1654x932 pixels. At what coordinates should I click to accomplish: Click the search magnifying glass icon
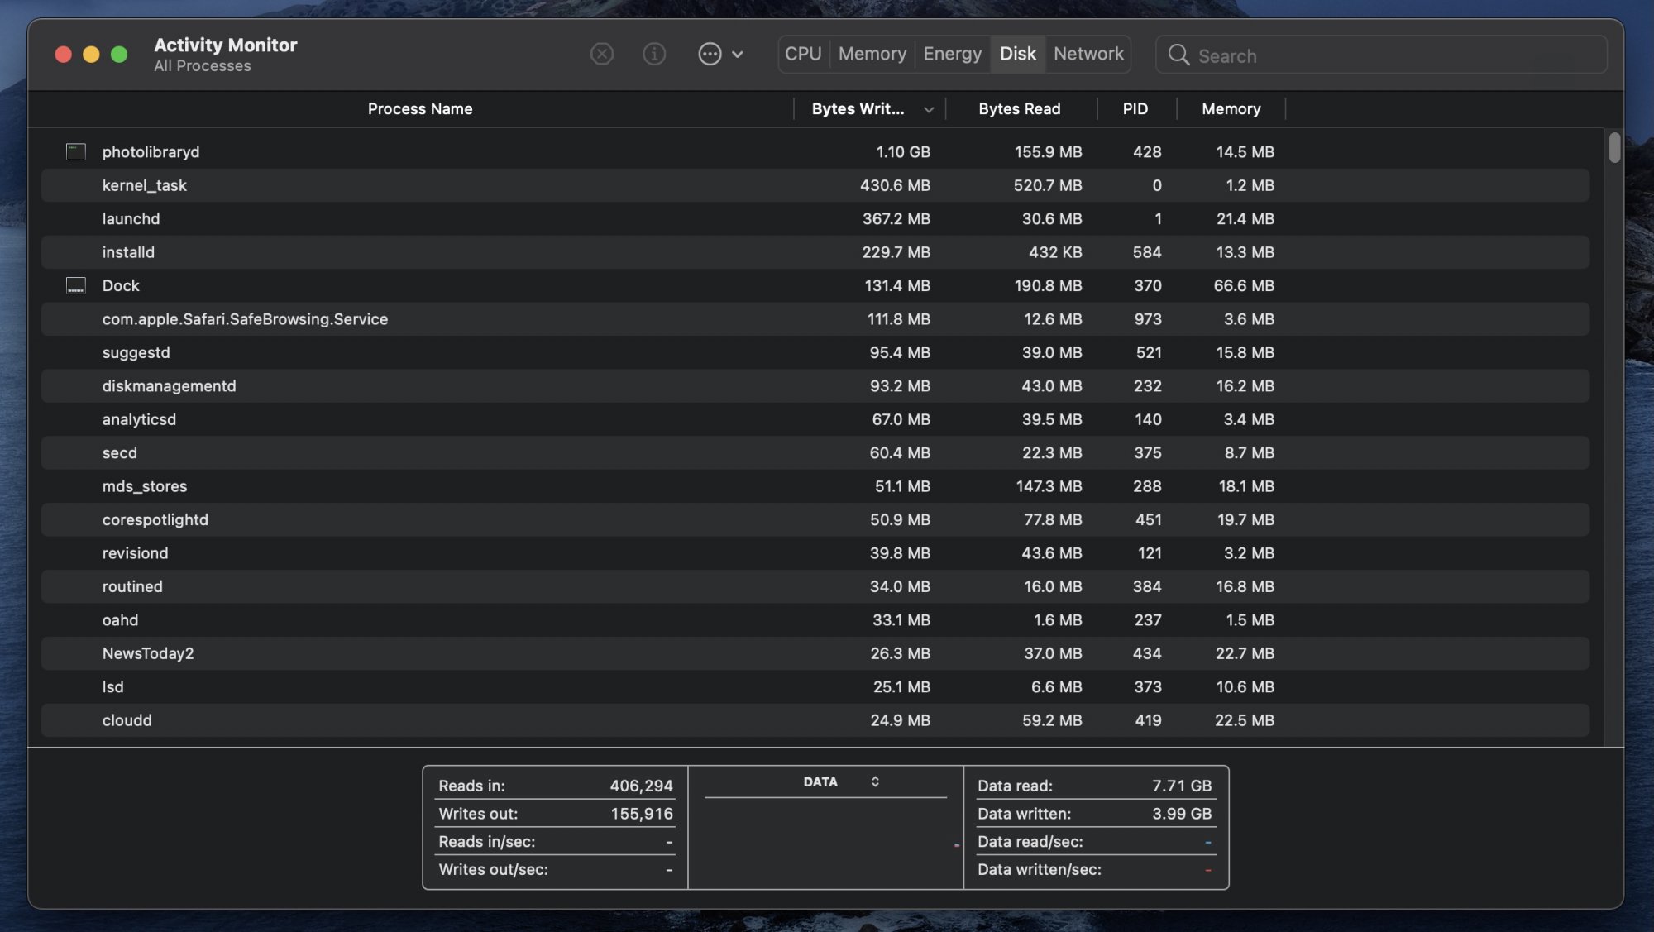1178,55
